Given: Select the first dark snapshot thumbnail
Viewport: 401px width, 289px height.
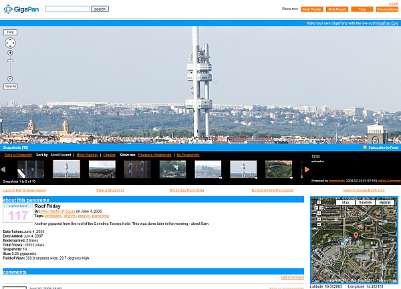Looking at the screenshot, I should [31, 170].
